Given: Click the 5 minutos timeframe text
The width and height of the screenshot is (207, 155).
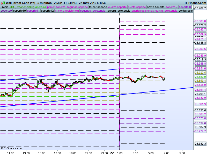Looking at the screenshot, I should click(x=45, y=3).
